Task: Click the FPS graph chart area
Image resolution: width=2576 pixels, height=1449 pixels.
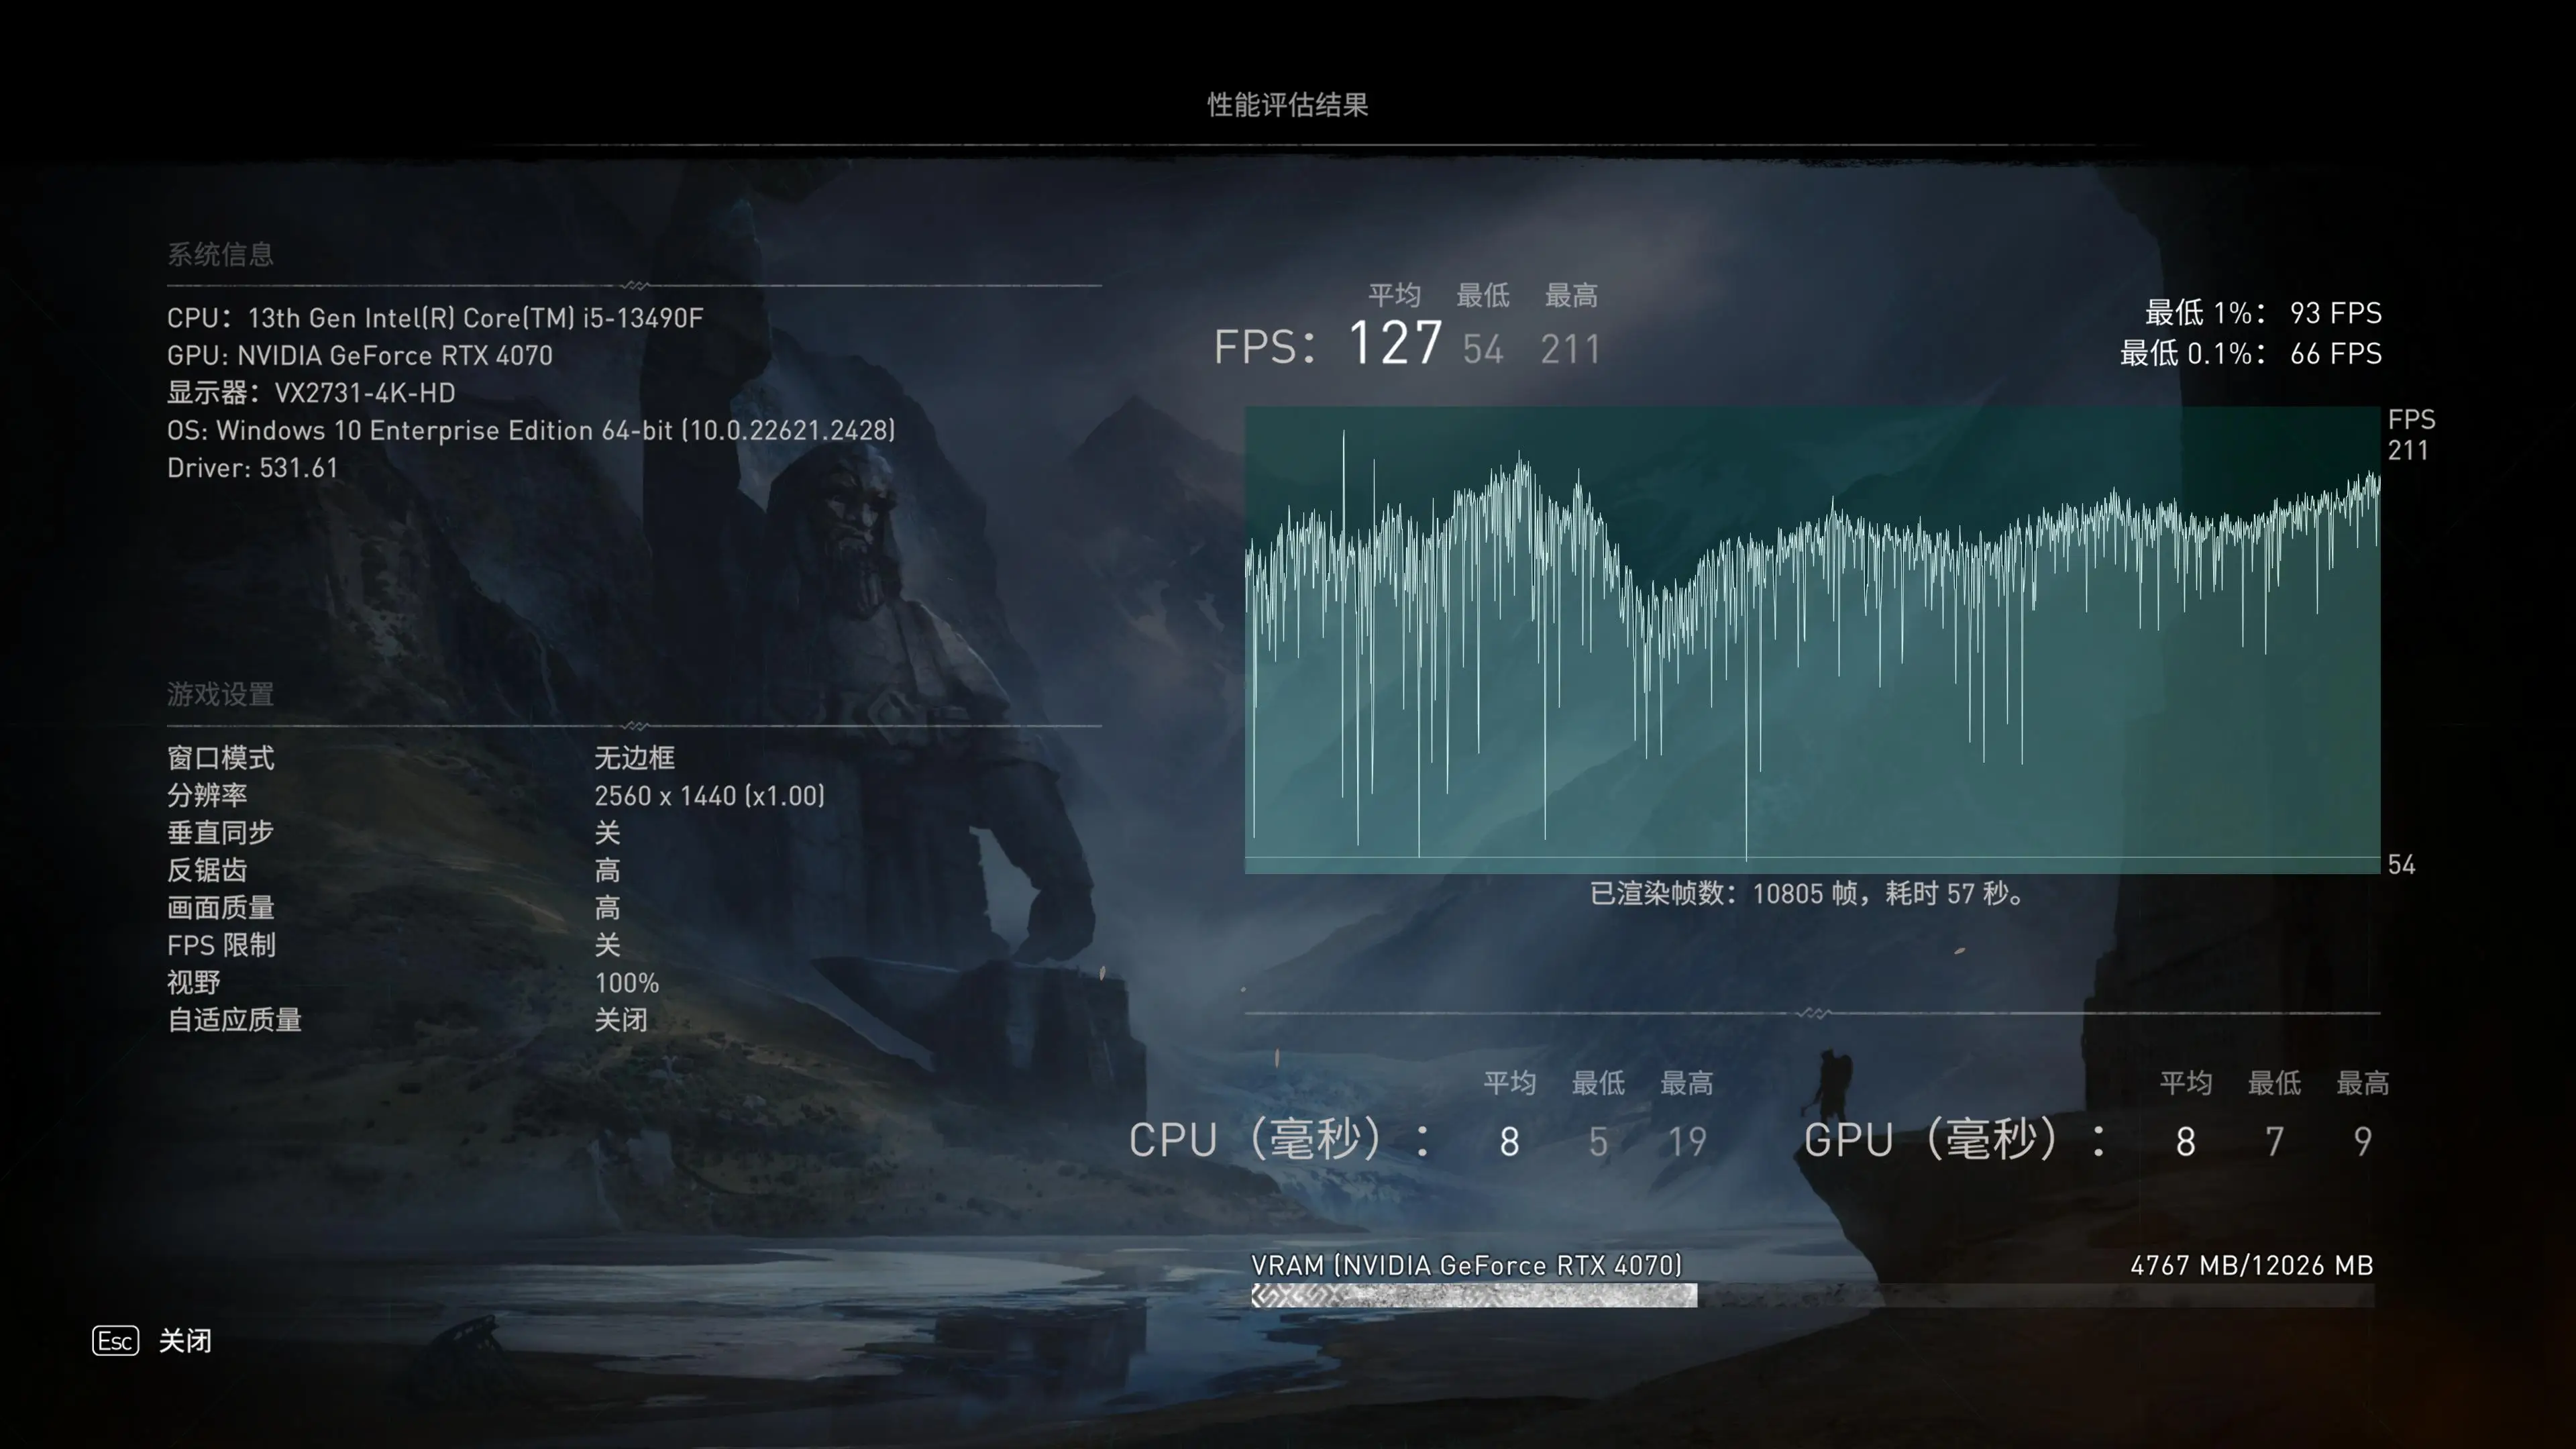Action: click(1812, 641)
